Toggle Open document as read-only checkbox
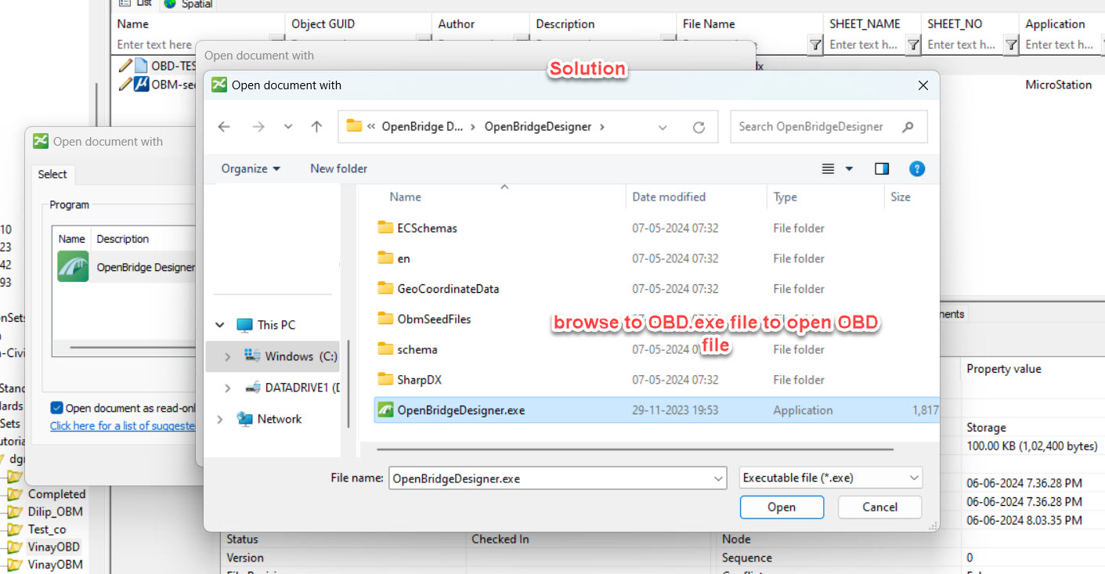Image resolution: width=1105 pixels, height=574 pixels. point(56,408)
